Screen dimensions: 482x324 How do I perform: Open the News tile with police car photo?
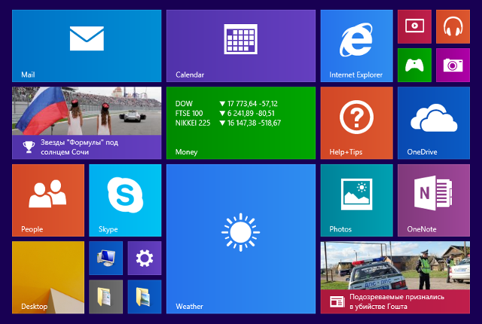[395, 277]
